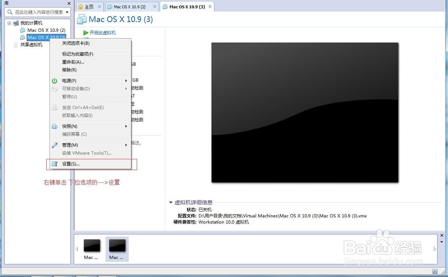Click the 开启此虚拟机 link
The width and height of the screenshot is (448, 277).
point(103,33)
